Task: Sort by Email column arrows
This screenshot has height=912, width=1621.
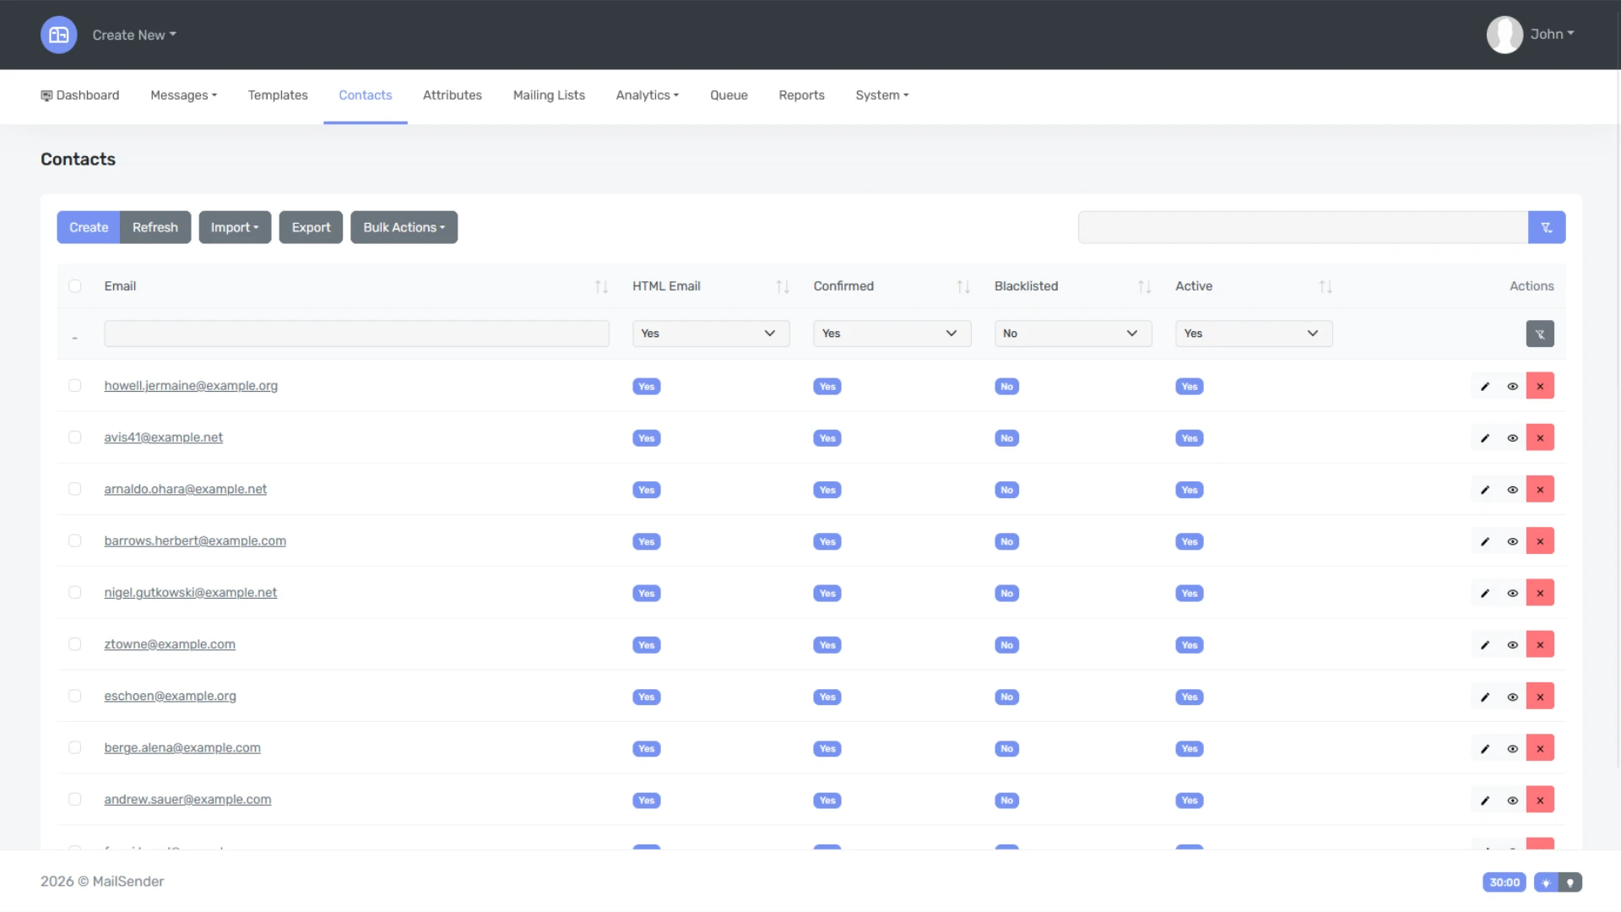Action: coord(600,287)
